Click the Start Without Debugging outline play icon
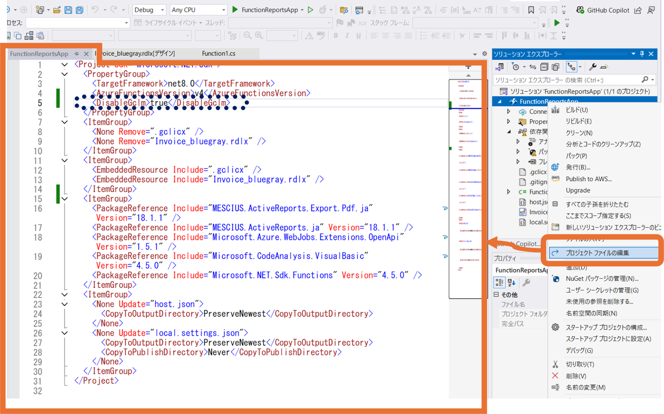 pyautogui.click(x=311, y=10)
